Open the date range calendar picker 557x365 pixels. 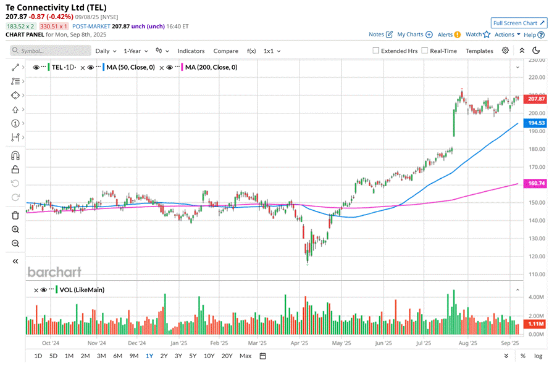pyautogui.click(x=262, y=356)
